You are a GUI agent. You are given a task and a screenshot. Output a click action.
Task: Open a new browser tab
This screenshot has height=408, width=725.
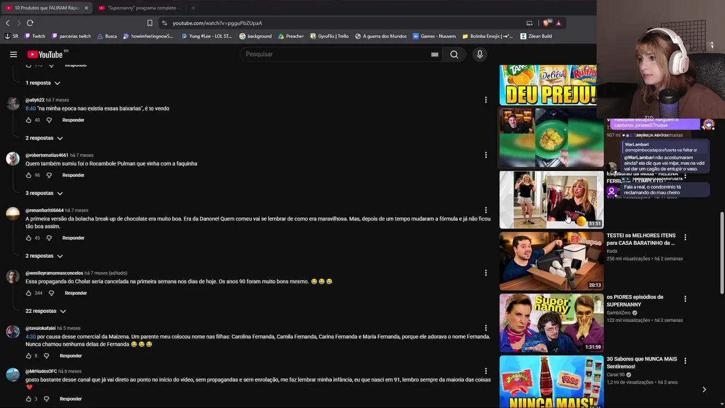(x=193, y=8)
